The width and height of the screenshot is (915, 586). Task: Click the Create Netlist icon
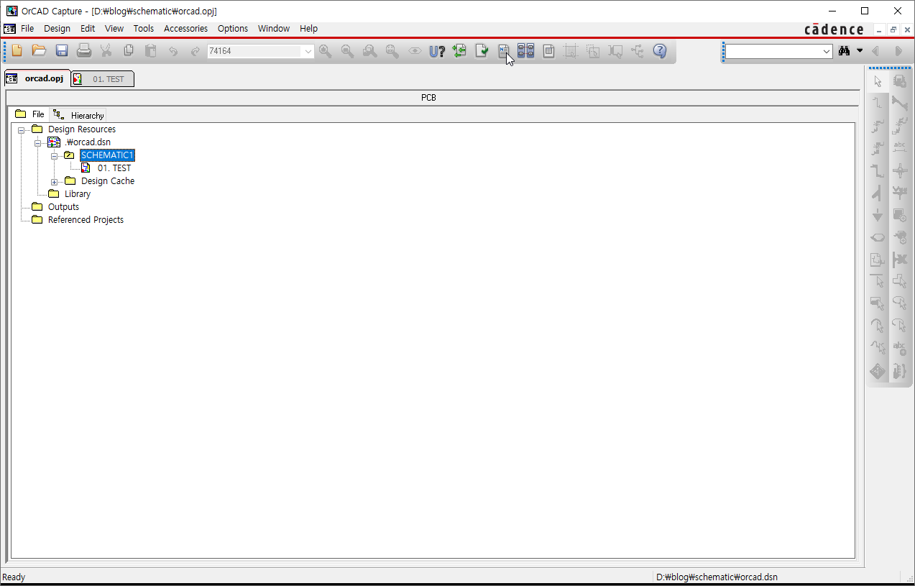(x=503, y=50)
